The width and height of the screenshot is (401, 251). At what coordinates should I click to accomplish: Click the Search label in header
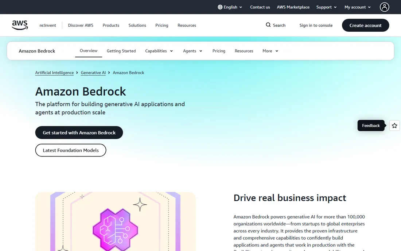(x=279, y=25)
